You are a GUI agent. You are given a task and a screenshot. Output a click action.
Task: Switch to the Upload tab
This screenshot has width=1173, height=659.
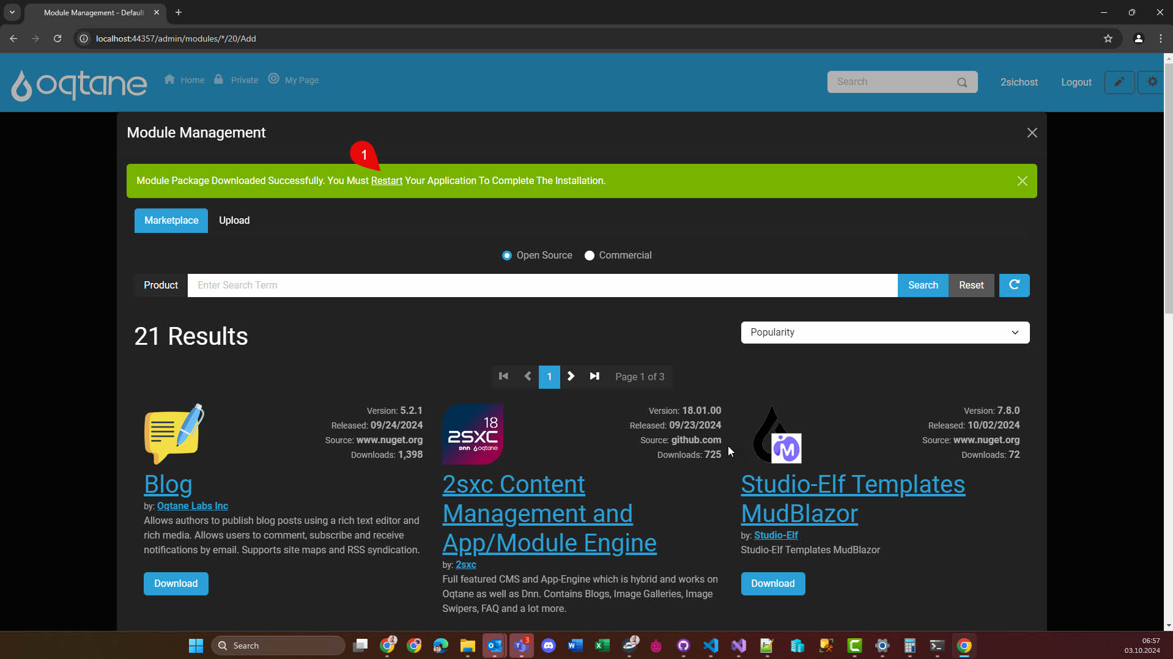pos(234,221)
